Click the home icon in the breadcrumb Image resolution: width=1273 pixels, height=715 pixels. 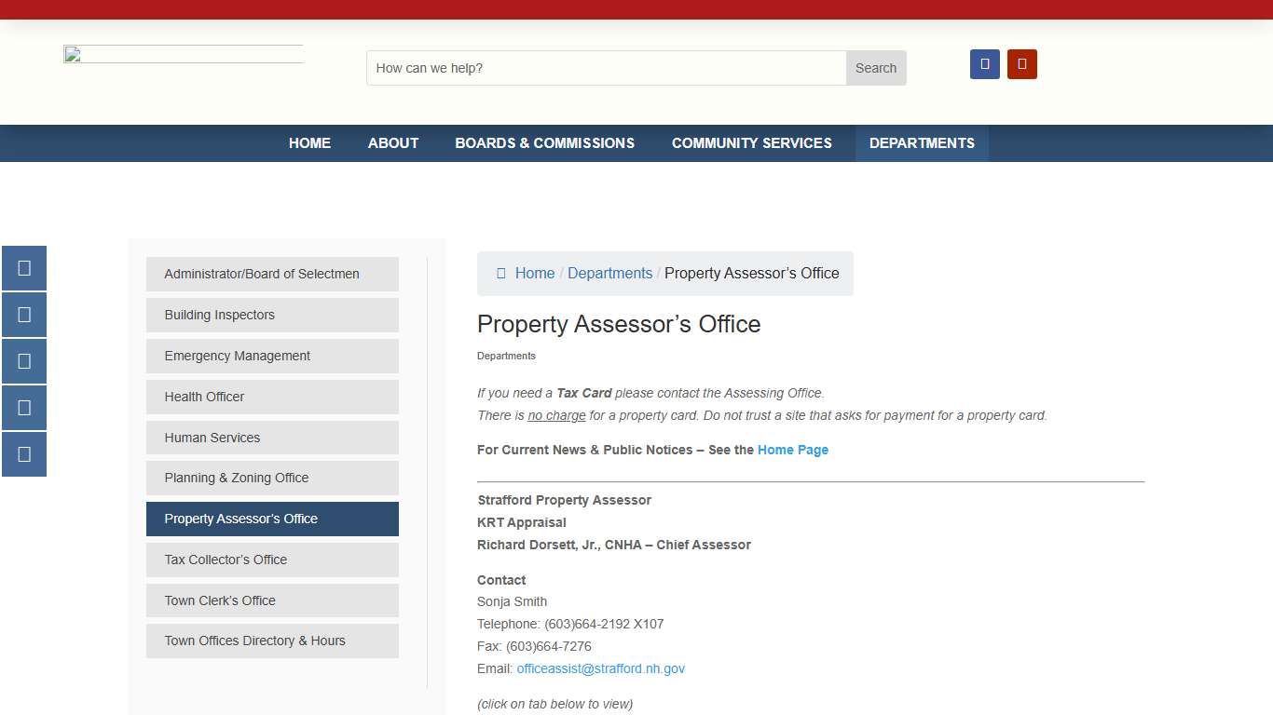coord(501,273)
